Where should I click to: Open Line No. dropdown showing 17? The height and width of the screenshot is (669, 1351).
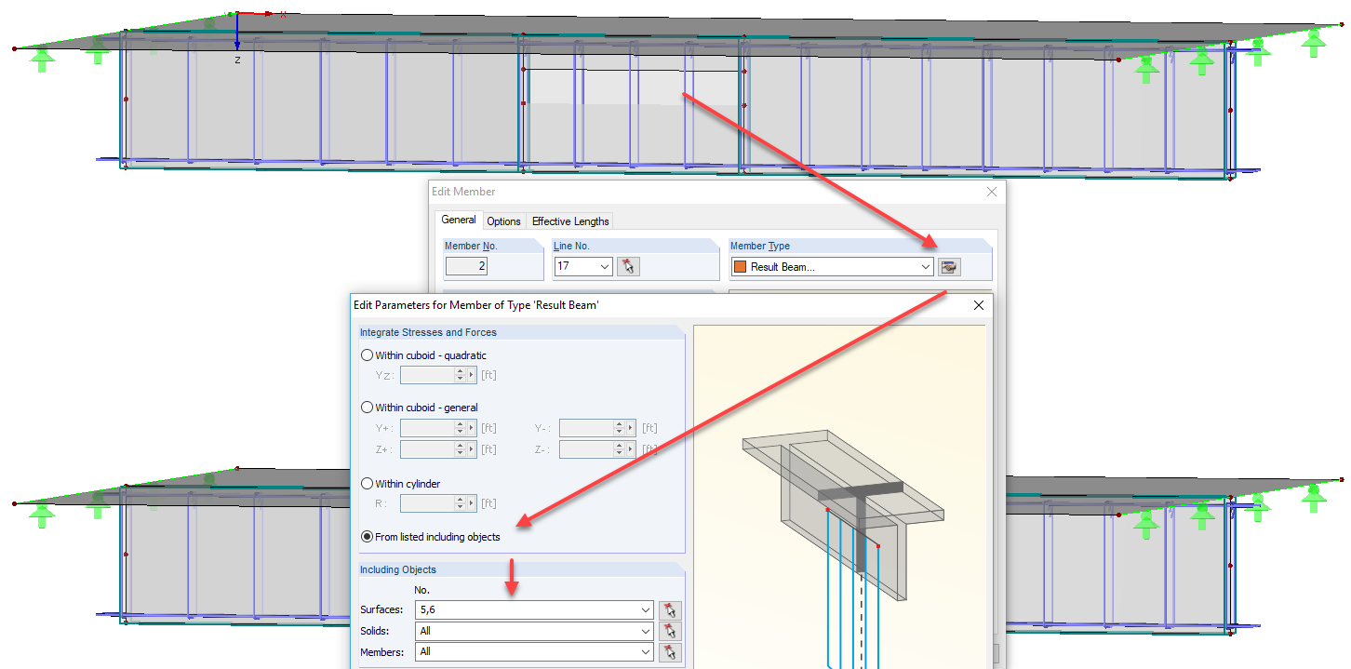tap(605, 267)
